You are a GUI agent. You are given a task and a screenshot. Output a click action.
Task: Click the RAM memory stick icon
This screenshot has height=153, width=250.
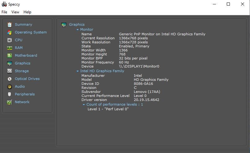10,48
